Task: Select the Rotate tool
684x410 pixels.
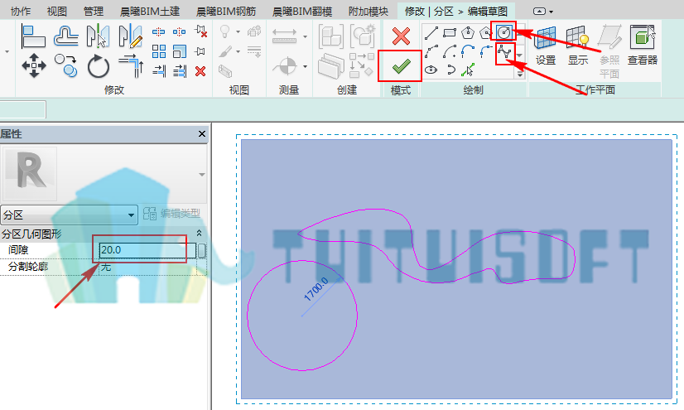Action: 99,67
